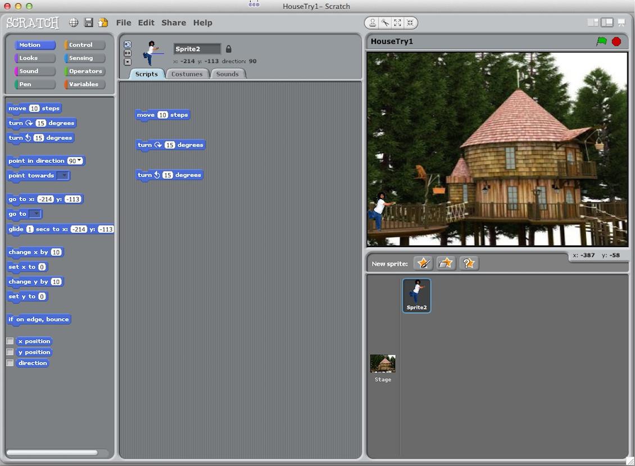Open the Share menu
Viewport: 635px width, 466px height.
click(x=174, y=22)
